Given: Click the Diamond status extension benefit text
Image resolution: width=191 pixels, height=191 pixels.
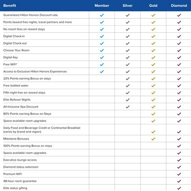Looking at the screenshot, I should tap(21, 167).
